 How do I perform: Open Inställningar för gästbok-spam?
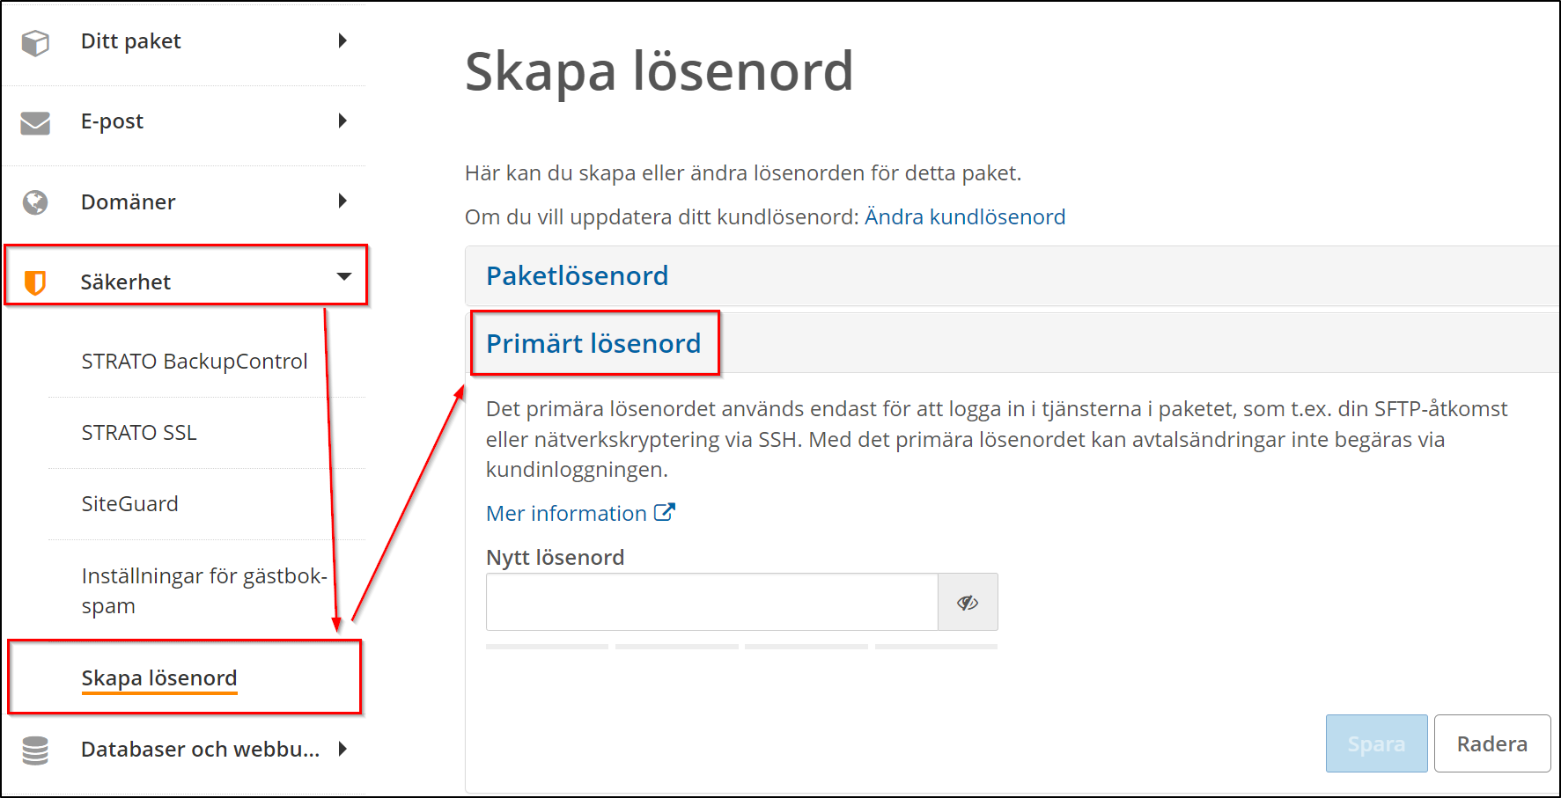[204, 590]
